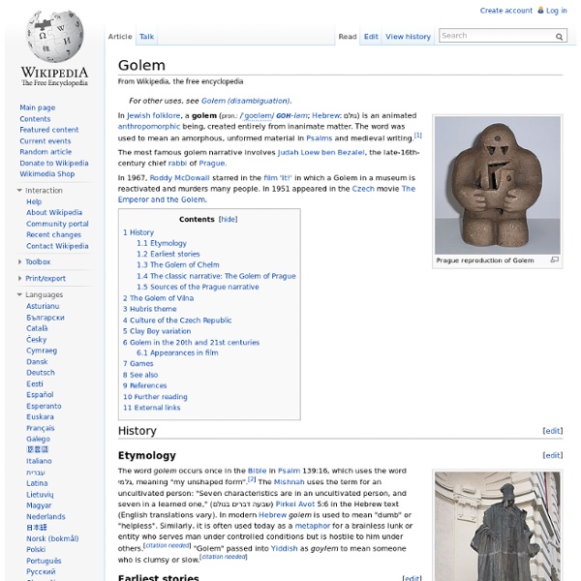Switch to the Talk tab
The image size is (581, 581).
click(146, 37)
